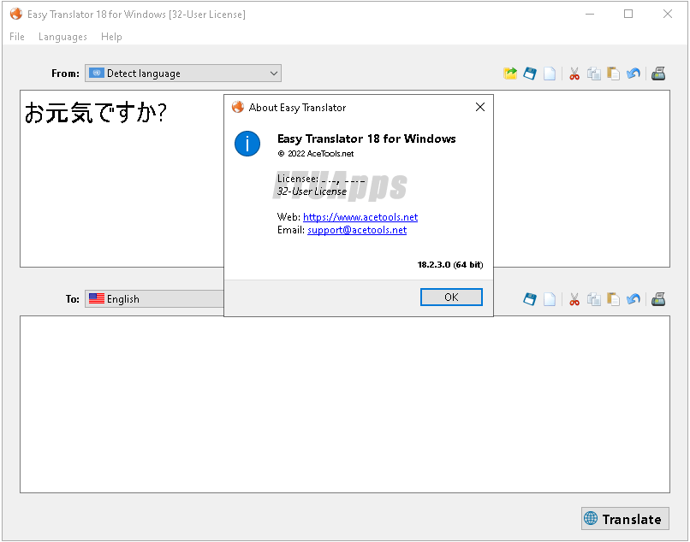The image size is (690, 542).
Task: Undo in translation toolbar with bottom arrow icon
Action: point(633,299)
